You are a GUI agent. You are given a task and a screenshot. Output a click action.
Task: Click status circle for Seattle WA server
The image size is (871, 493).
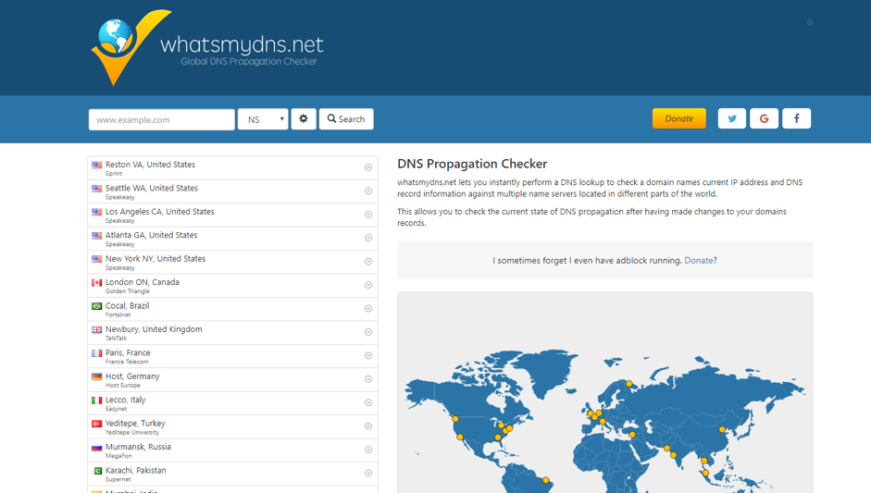pos(368,191)
